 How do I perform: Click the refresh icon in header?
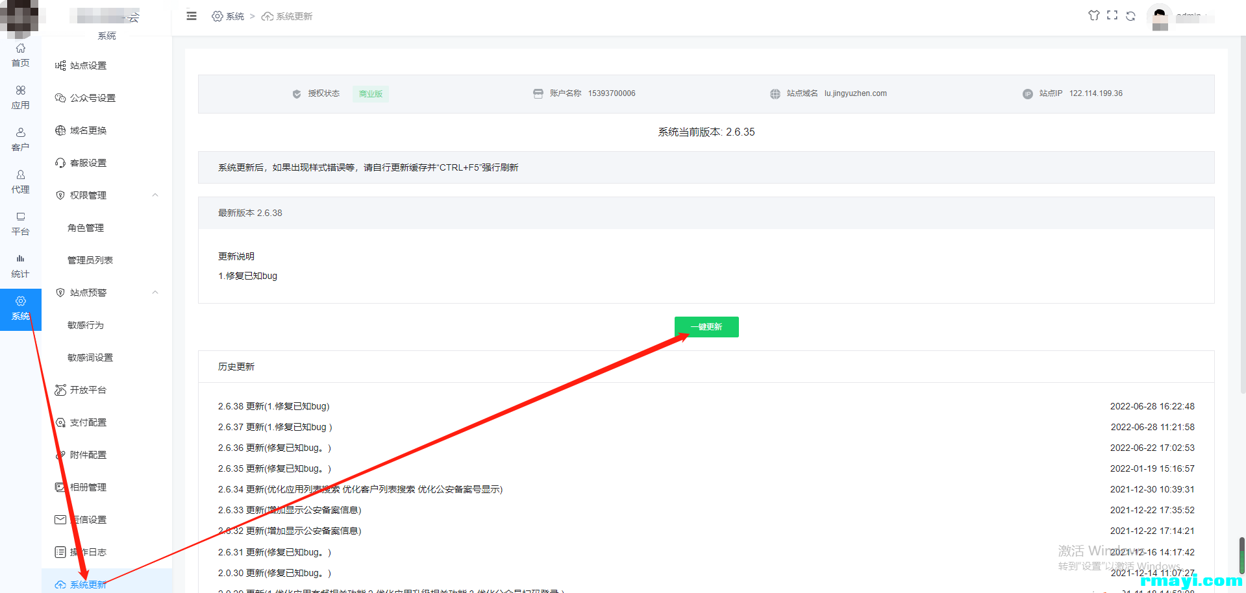1130,16
